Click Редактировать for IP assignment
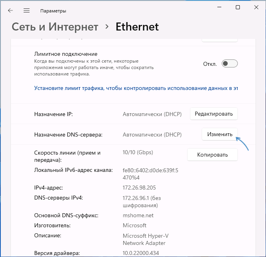Viewport: 266px width, 257px height. pyautogui.click(x=214, y=114)
